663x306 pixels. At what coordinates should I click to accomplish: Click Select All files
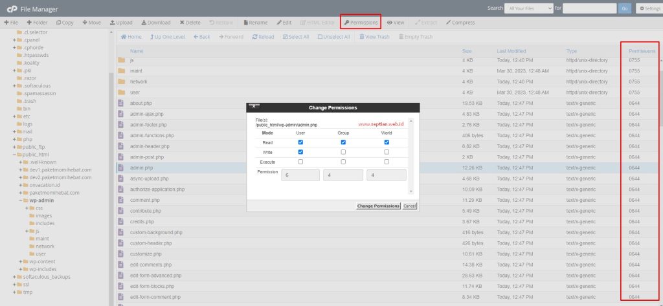295,37
